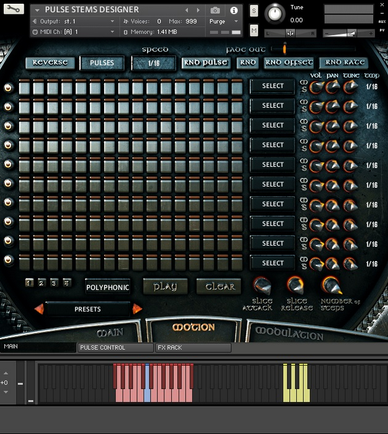This screenshot has width=388, height=434.
Task: Click the wrench edit icon in header
Action: (14, 9)
